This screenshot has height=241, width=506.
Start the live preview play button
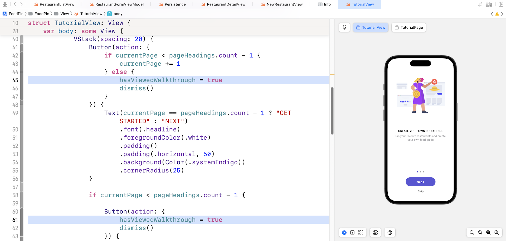tap(344, 233)
